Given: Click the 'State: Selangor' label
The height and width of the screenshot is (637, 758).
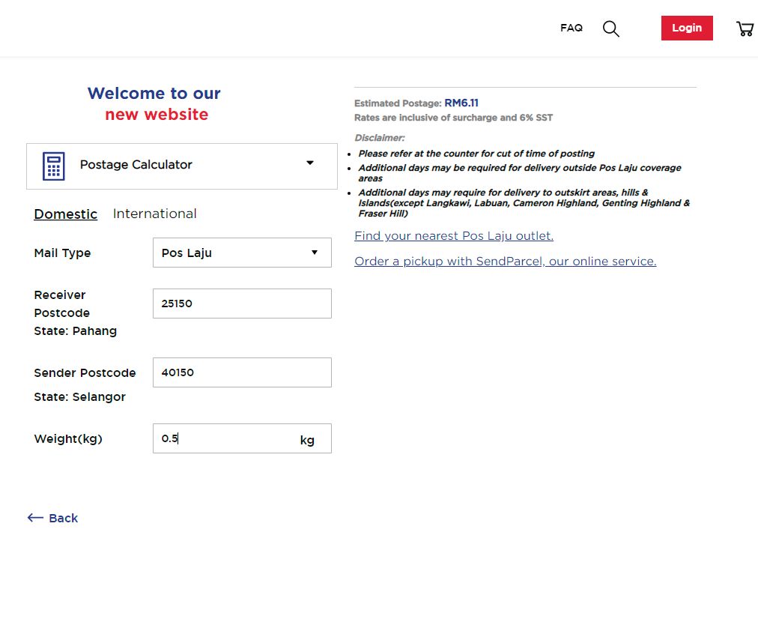Looking at the screenshot, I should tap(79, 396).
